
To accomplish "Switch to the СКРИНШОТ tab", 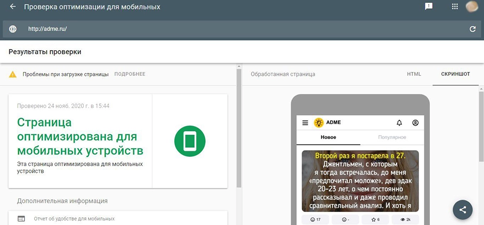I will [x=455, y=74].
